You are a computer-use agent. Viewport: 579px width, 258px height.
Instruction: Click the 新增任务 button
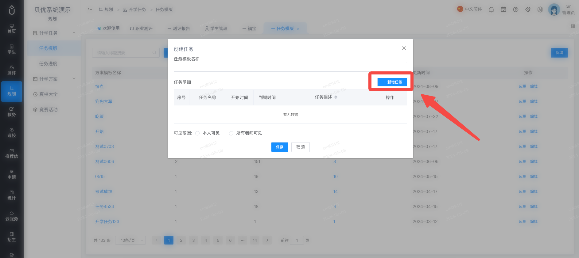(392, 82)
